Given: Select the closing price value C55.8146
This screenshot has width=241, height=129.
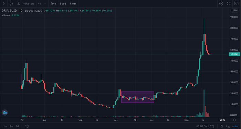Looking at the screenshot, I should click(85, 11).
